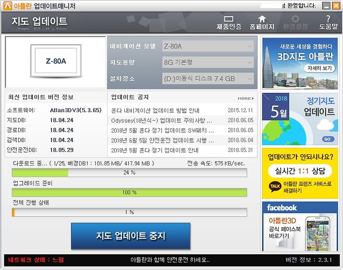Minimize the update manager window

pos(326,6)
